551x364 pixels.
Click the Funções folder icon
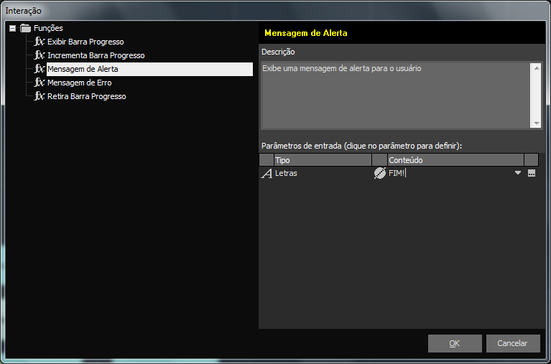pyautogui.click(x=26, y=29)
